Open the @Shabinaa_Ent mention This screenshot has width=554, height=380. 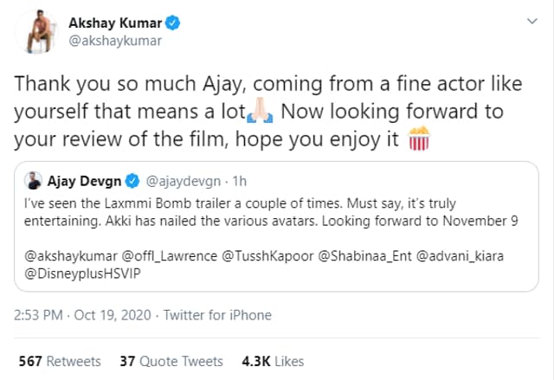coord(365,255)
